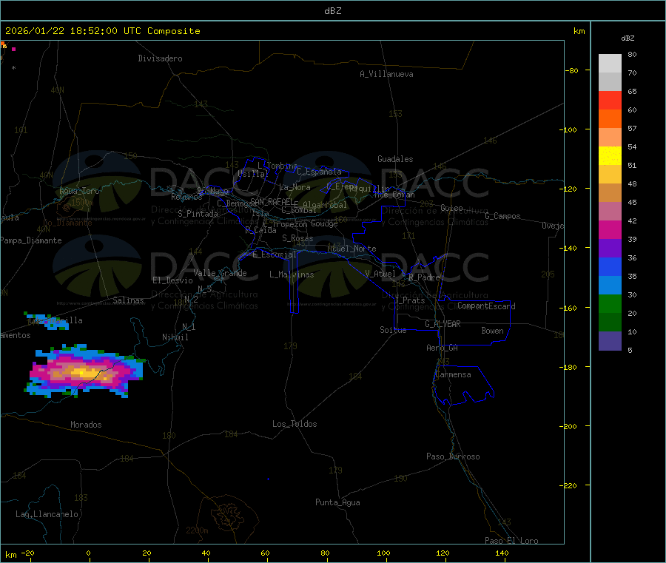Click the 'L_Malvinas' map label

click(x=292, y=274)
